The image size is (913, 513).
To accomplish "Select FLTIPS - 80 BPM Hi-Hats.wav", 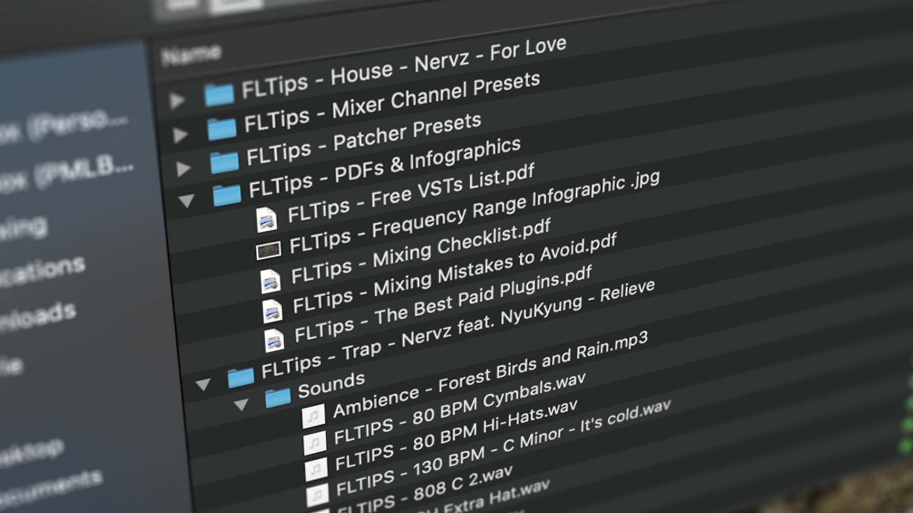I will (456, 435).
